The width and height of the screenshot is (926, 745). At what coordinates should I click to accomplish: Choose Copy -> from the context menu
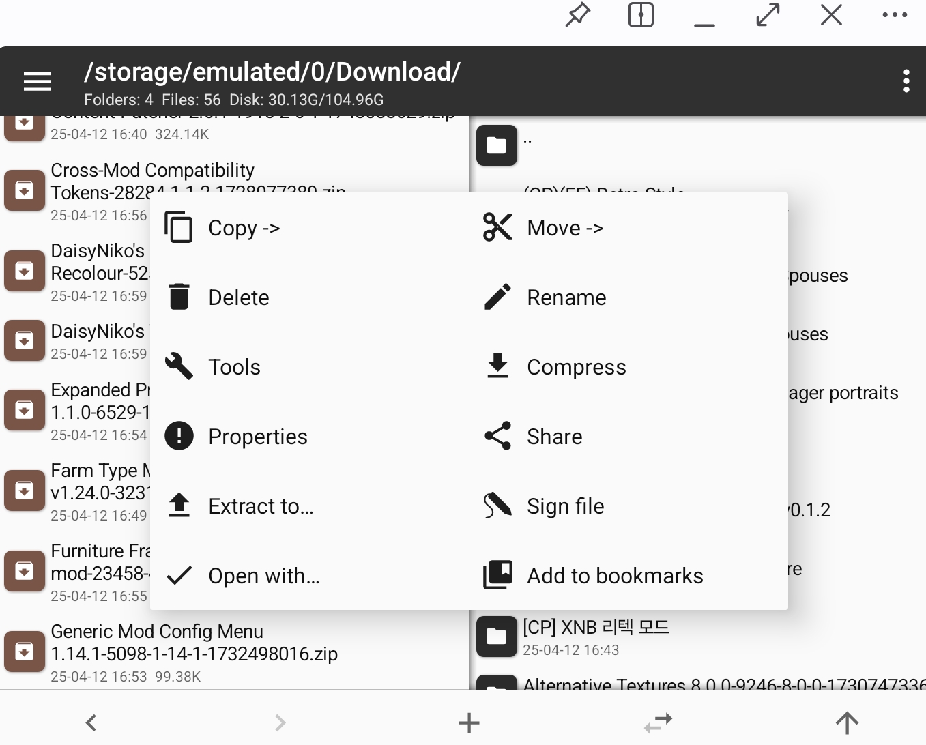click(x=310, y=228)
